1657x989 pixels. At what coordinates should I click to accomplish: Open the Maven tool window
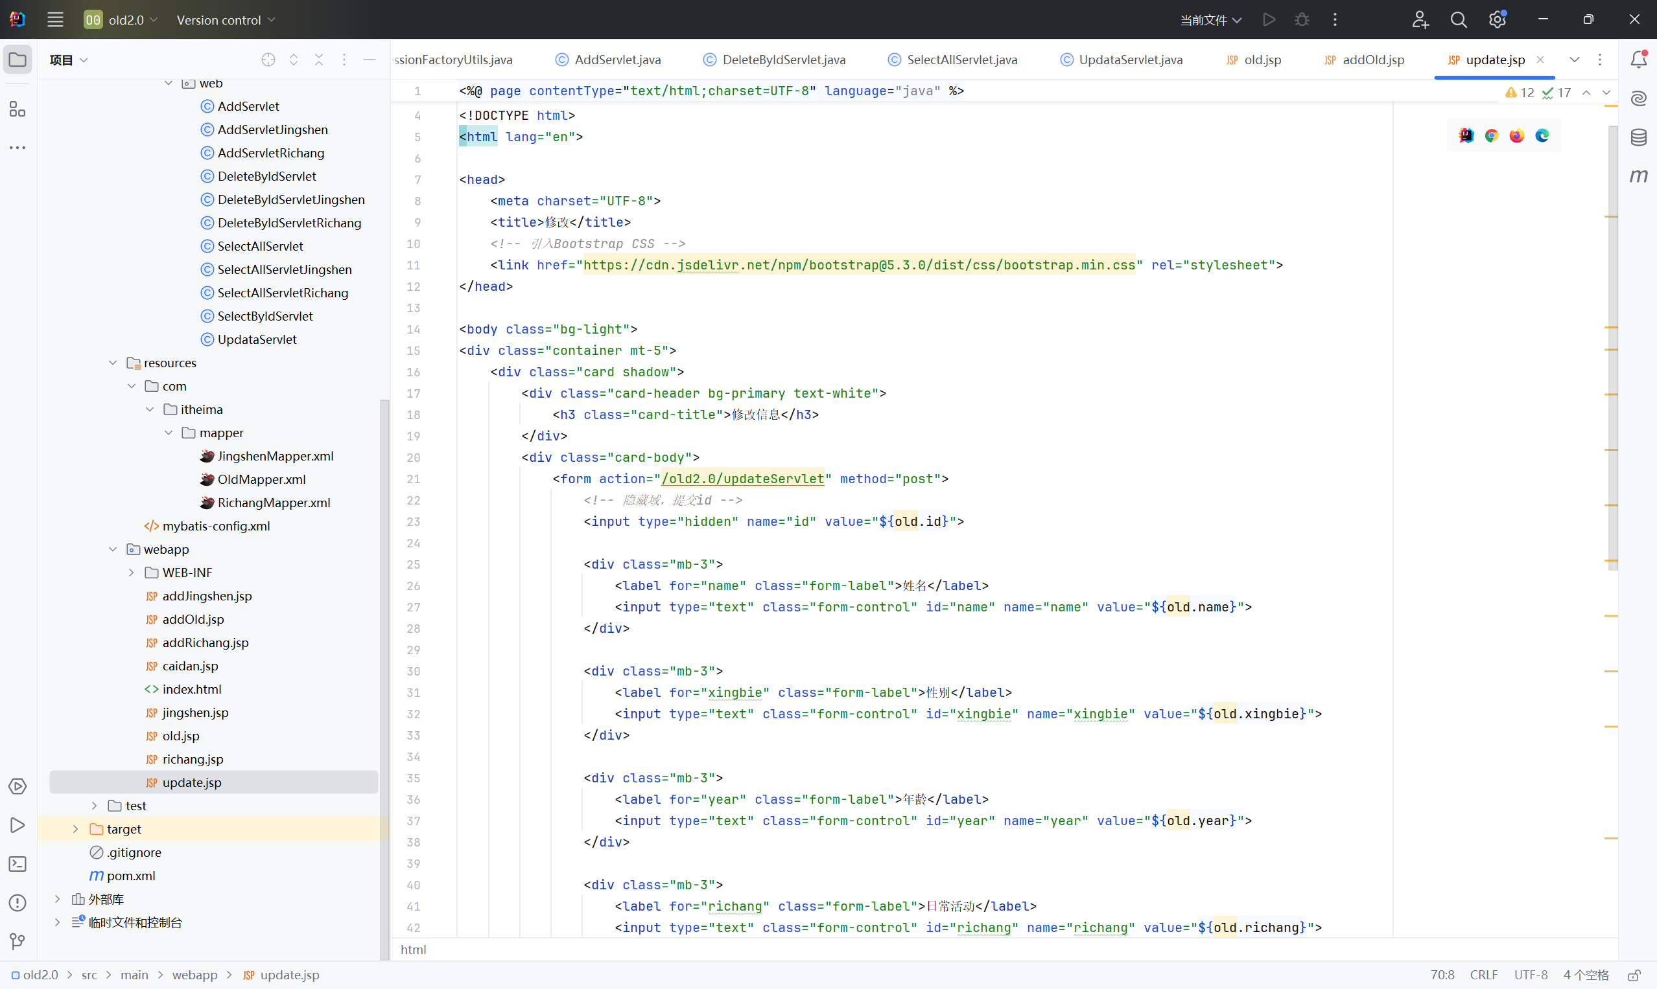coord(1638,176)
